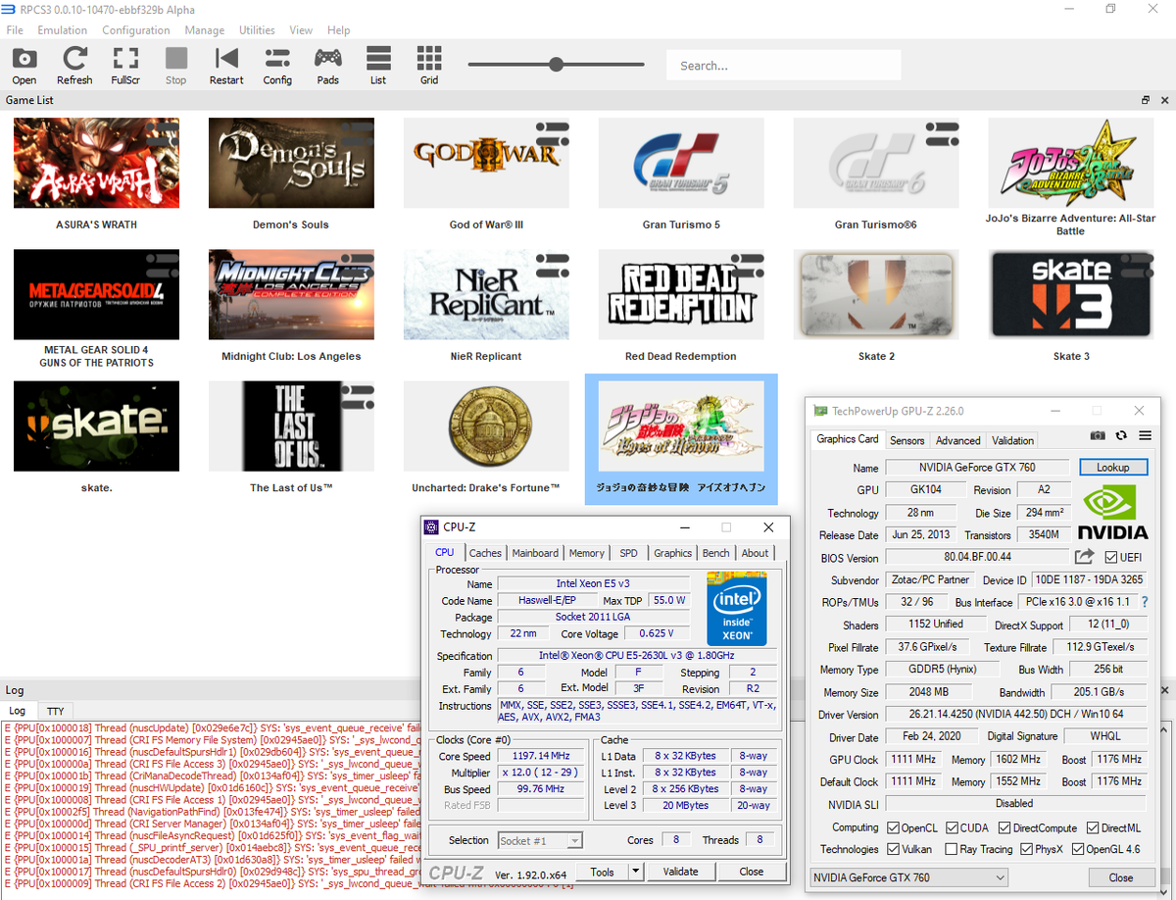The width and height of the screenshot is (1176, 900).
Task: Click the Search input field
Action: coord(783,66)
